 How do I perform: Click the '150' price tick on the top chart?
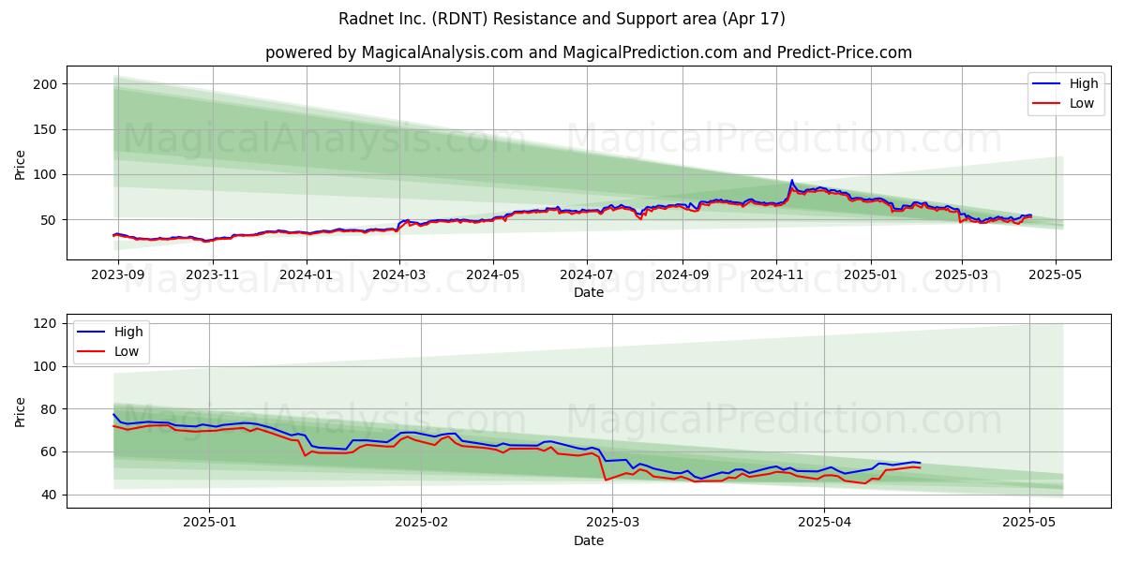tap(47, 129)
